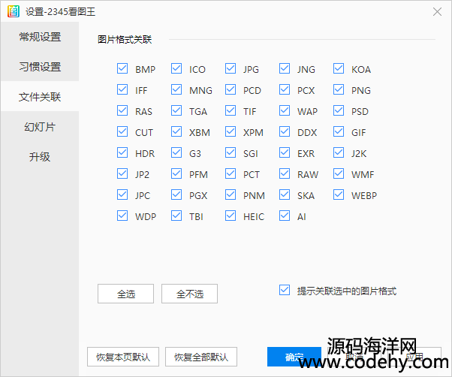
Task: Click the 全不选 button
Action: (189, 294)
